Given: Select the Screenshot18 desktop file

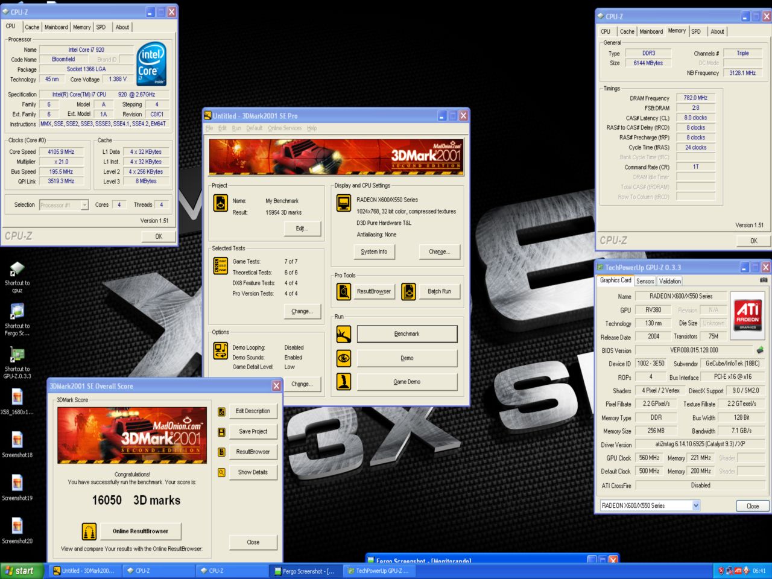Looking at the screenshot, I should [17, 446].
